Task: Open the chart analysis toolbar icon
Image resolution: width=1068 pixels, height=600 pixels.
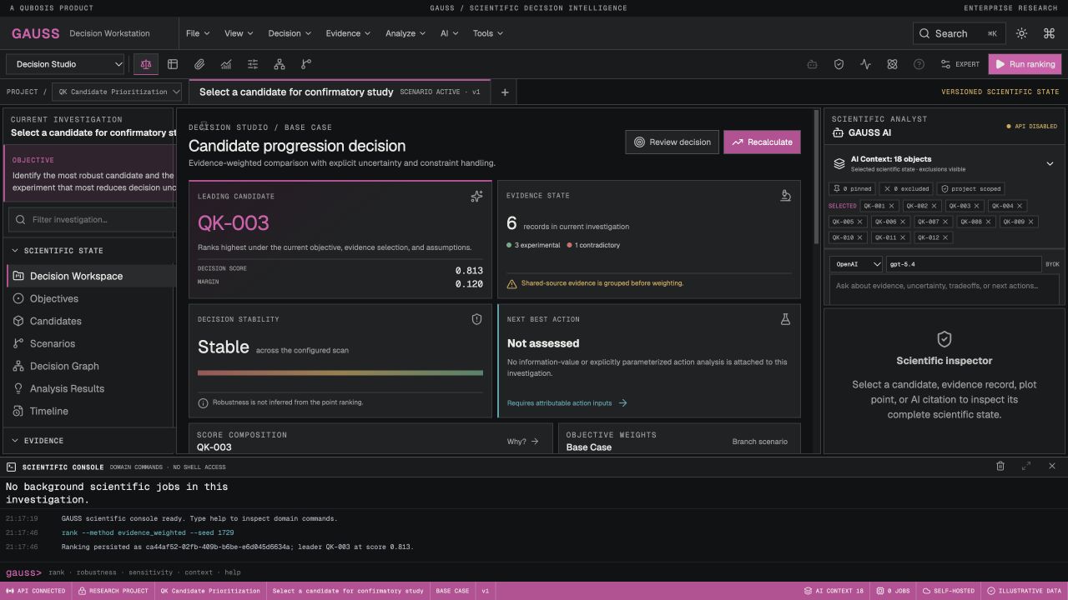Action: pos(226,64)
